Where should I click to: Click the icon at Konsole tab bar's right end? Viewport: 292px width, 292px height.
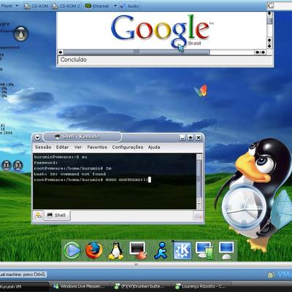coord(198,215)
